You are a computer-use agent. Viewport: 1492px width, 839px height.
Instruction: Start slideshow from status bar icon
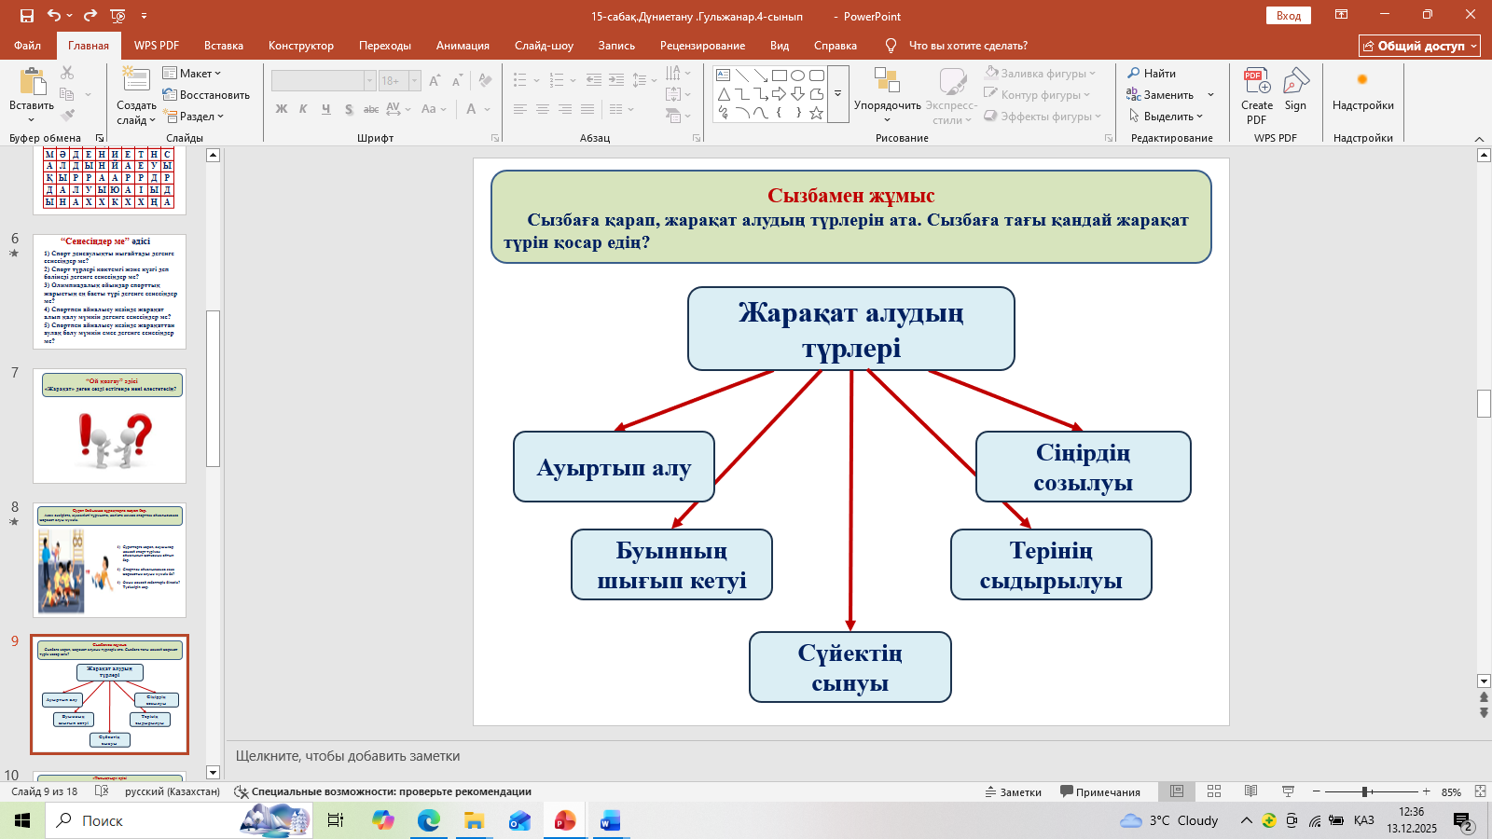tap(1288, 791)
